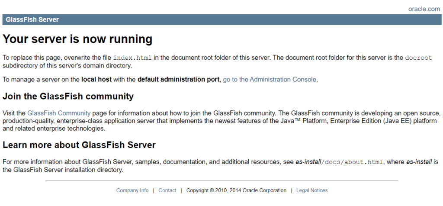Click the Learn more about GlassFish Server heading

(x=79, y=145)
